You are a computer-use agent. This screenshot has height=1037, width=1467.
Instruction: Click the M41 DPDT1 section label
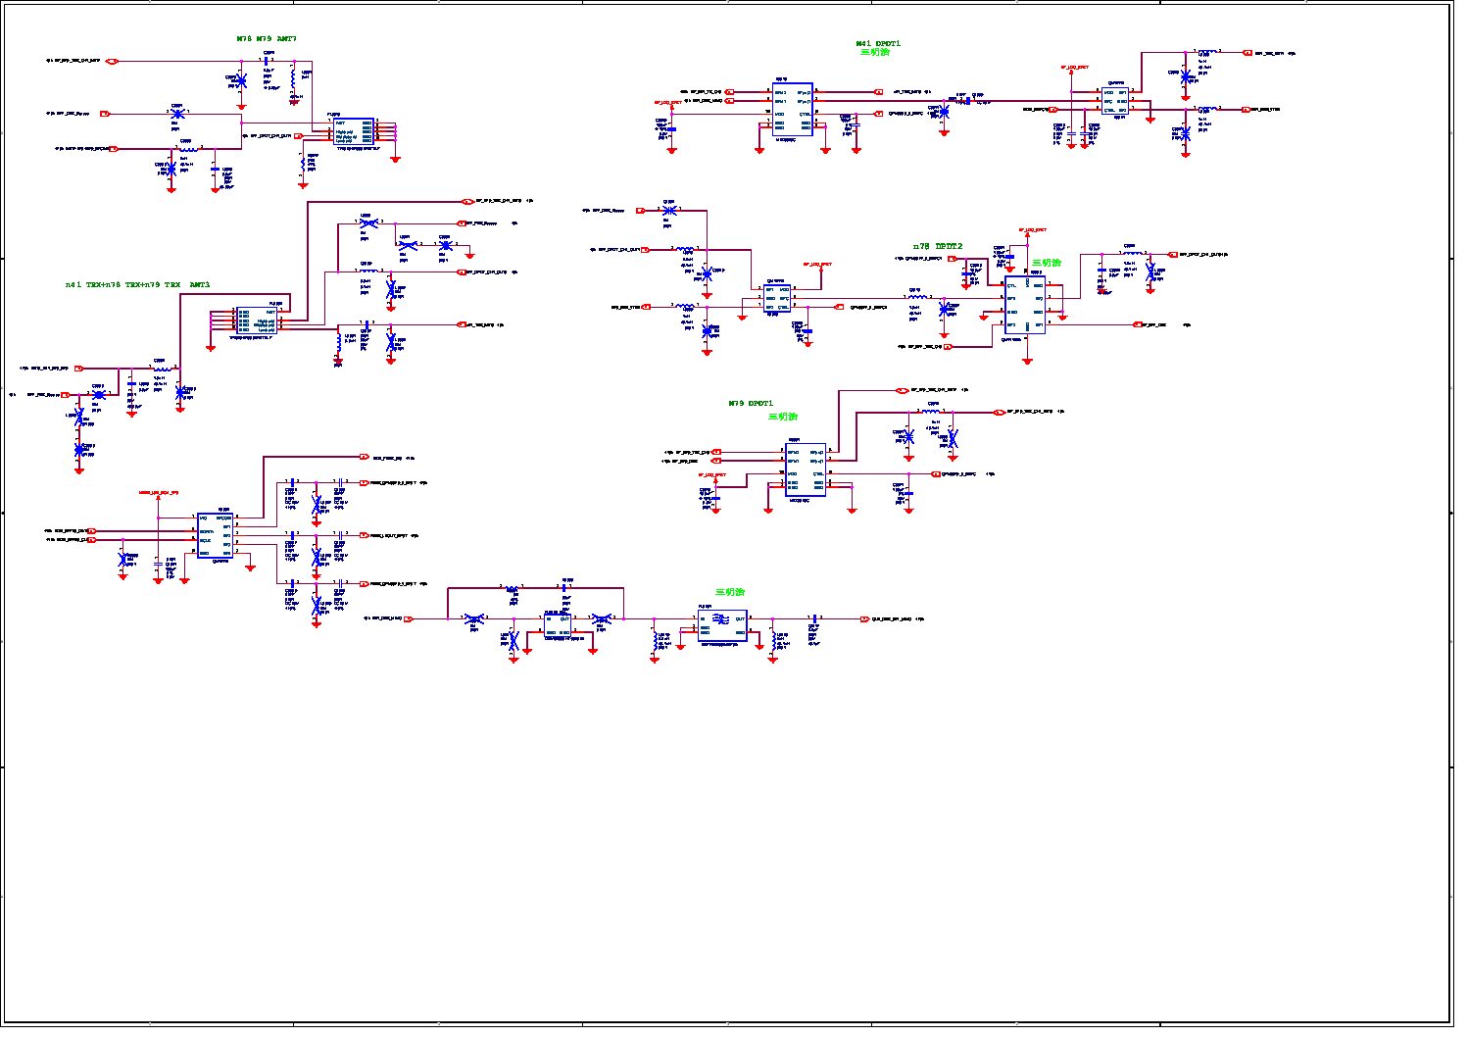tap(877, 43)
